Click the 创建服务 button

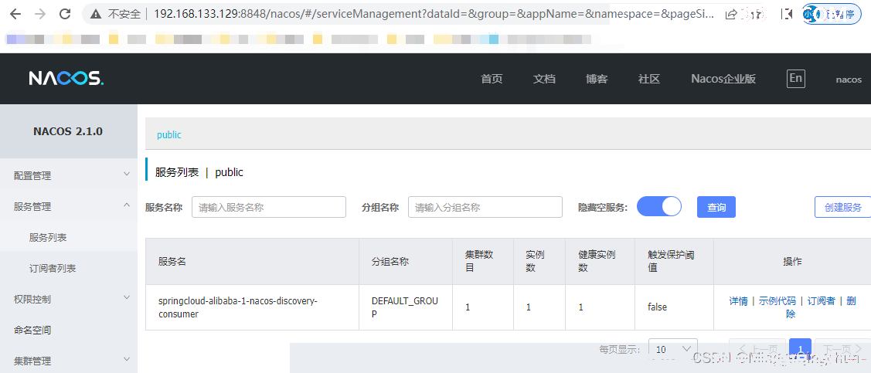[842, 207]
